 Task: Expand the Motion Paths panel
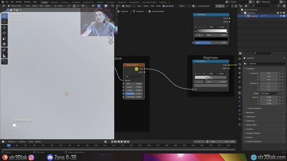[251, 125]
